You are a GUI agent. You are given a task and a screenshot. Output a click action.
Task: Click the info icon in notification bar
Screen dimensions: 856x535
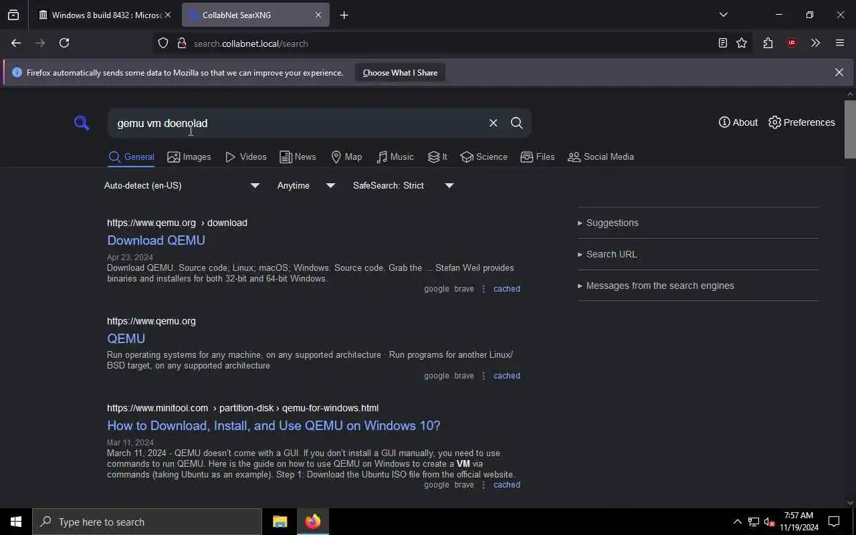coord(17,72)
